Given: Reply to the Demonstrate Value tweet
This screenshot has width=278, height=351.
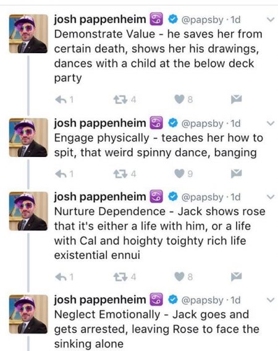Looking at the screenshot, I should click(61, 99).
